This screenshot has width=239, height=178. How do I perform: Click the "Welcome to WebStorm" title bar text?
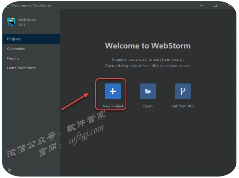[31, 6]
